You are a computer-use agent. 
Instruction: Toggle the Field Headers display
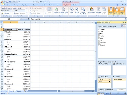tap(122, 11)
